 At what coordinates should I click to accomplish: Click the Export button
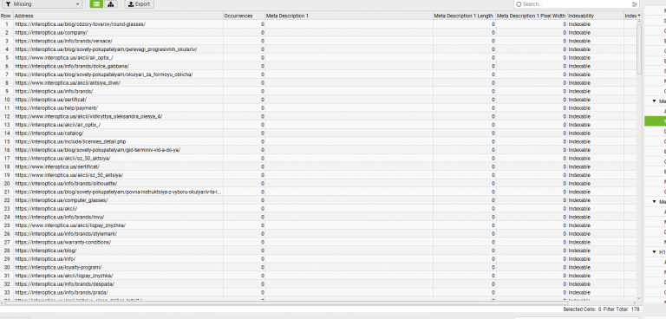click(x=139, y=3)
